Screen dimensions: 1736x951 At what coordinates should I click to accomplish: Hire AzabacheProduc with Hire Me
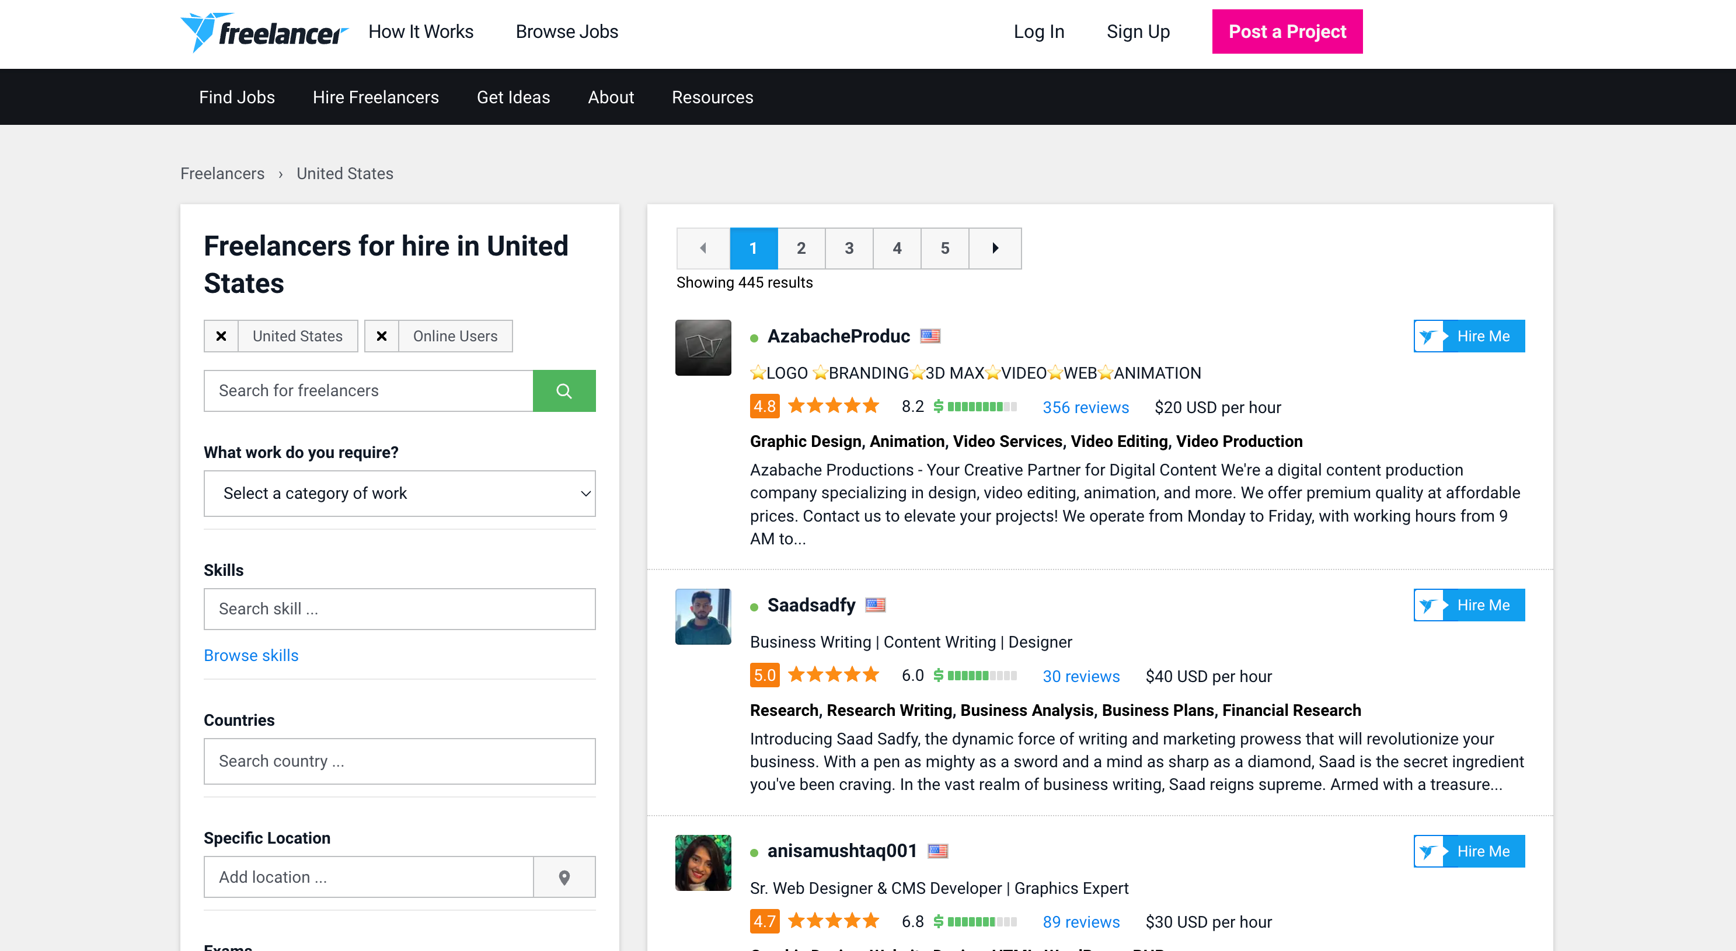[x=1469, y=336]
